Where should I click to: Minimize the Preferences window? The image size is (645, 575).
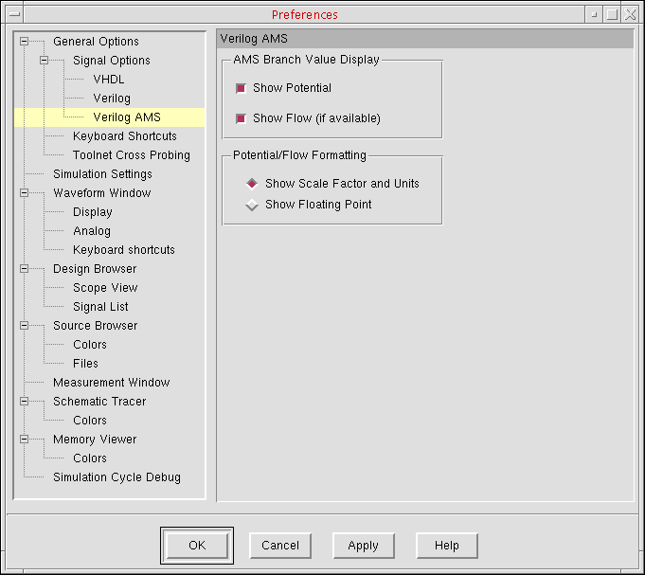point(594,14)
